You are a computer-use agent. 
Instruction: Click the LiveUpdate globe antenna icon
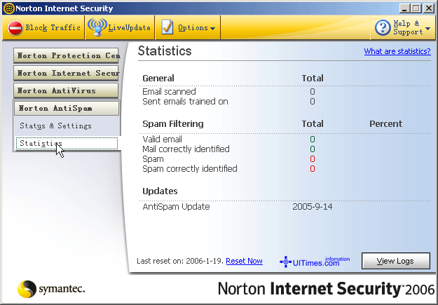pos(97,27)
